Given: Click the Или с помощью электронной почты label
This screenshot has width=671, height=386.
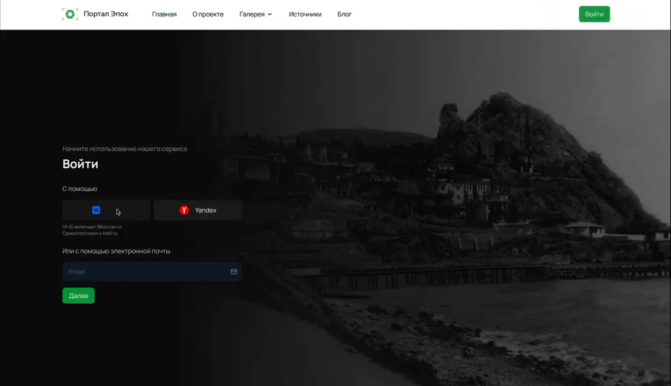Looking at the screenshot, I should 116,251.
